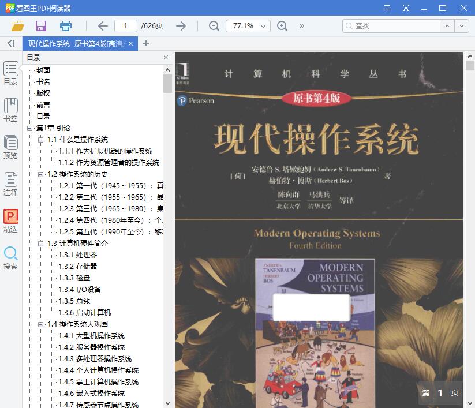
Task: Open 1.4.5 掌上计算机操作系统 entry
Action: click(x=99, y=382)
